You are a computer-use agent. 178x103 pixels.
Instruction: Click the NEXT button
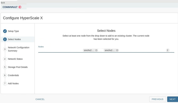click(x=172, y=99)
